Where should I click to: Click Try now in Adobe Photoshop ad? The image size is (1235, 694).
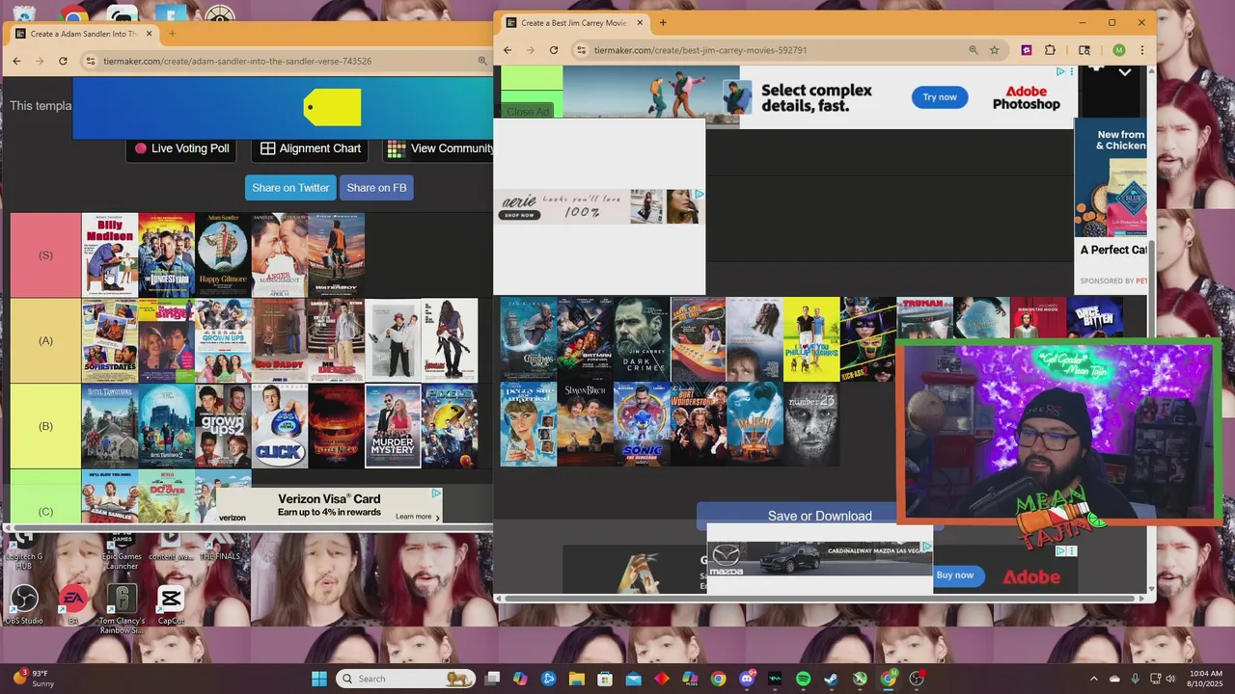pyautogui.click(x=940, y=96)
